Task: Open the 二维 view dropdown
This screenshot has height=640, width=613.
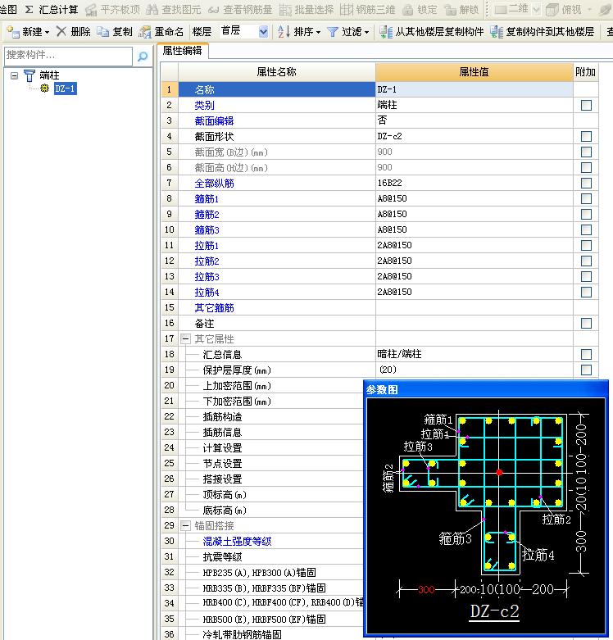Action: [x=536, y=10]
